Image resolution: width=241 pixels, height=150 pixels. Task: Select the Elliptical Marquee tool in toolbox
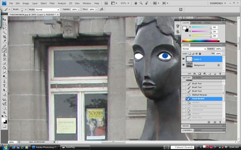click(4, 24)
